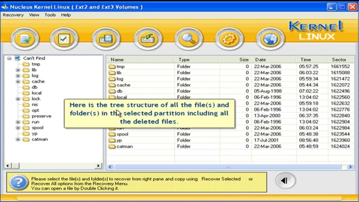Select the preserve folder in tree

(x=41, y=116)
